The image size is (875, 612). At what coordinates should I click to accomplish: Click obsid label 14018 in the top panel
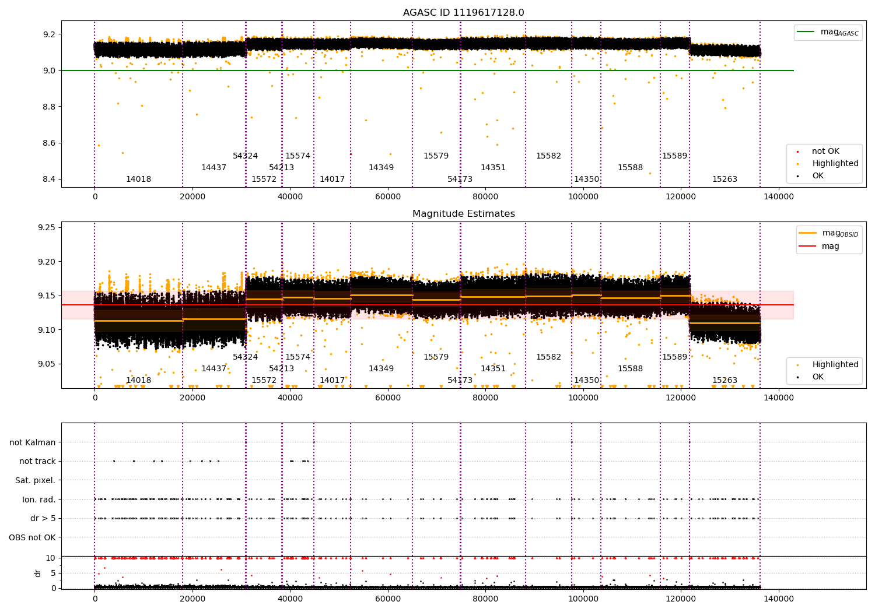point(138,180)
